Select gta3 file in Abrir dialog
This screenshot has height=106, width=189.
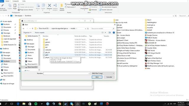click(77, 55)
